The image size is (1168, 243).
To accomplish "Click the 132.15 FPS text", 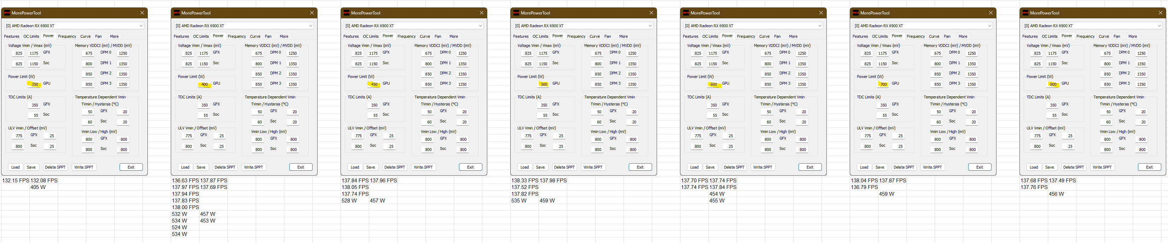I will pyautogui.click(x=16, y=180).
